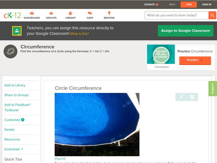Click the 'Circle Circumference' heading
The image size is (217, 163).
point(78,88)
